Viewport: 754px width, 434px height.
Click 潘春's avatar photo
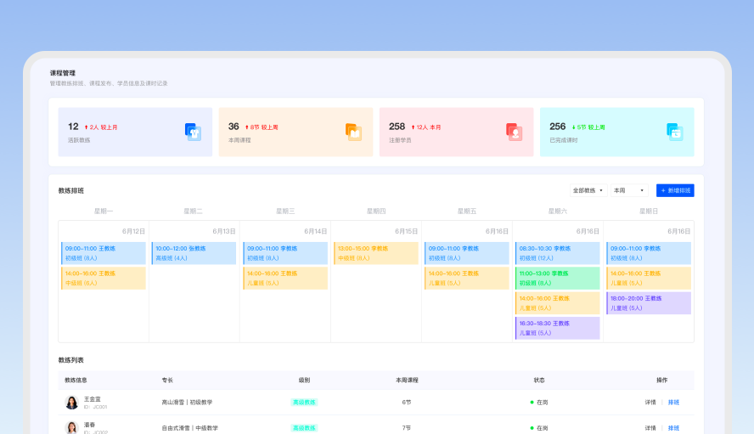coord(71,427)
